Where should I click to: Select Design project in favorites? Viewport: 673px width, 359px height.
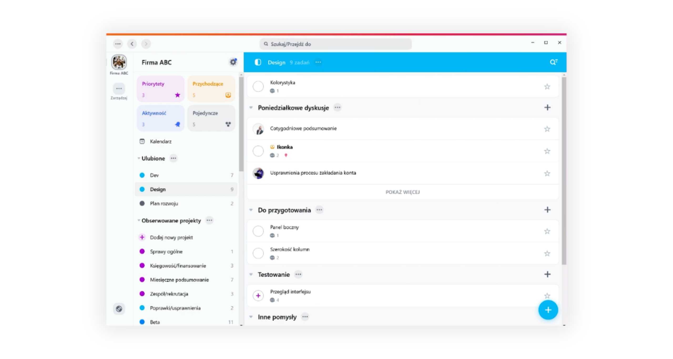[x=186, y=189]
